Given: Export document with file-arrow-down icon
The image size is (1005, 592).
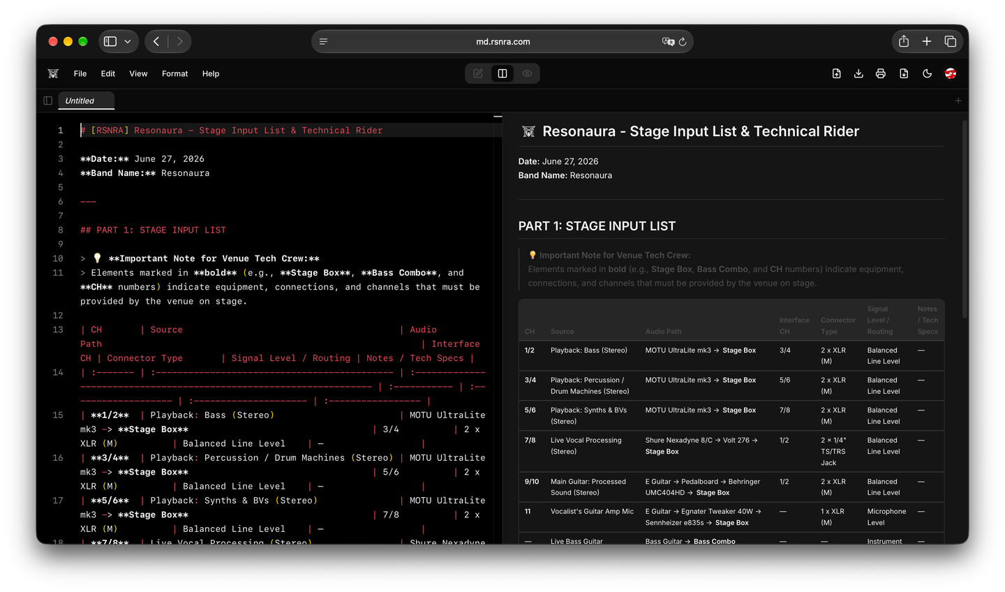Looking at the screenshot, I should click(904, 73).
